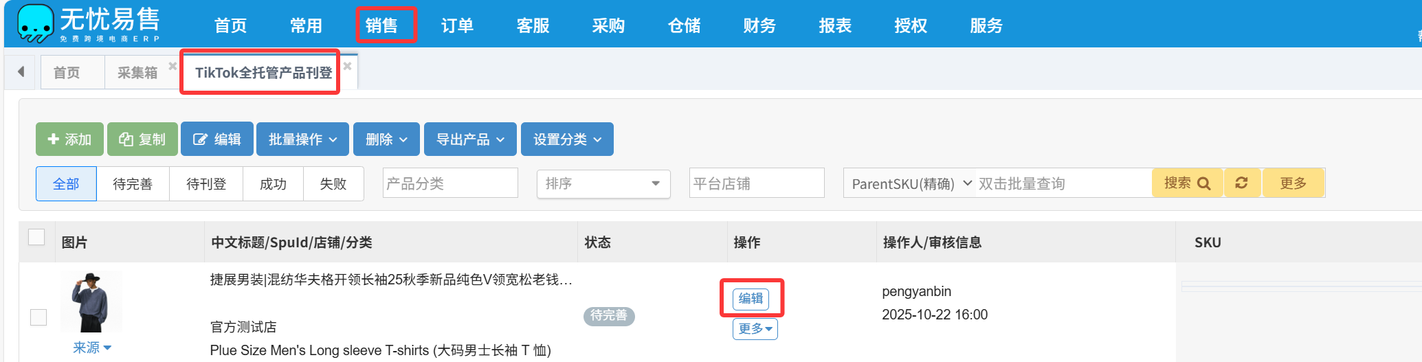The height and width of the screenshot is (362, 1422).
Task: Click the left arrow tab scroll icon
Action: tap(21, 71)
